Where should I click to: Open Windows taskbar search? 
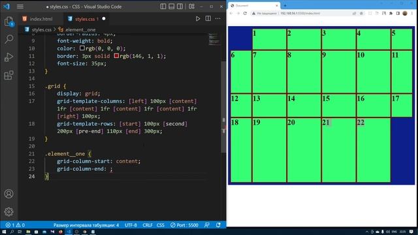tap(12, 232)
